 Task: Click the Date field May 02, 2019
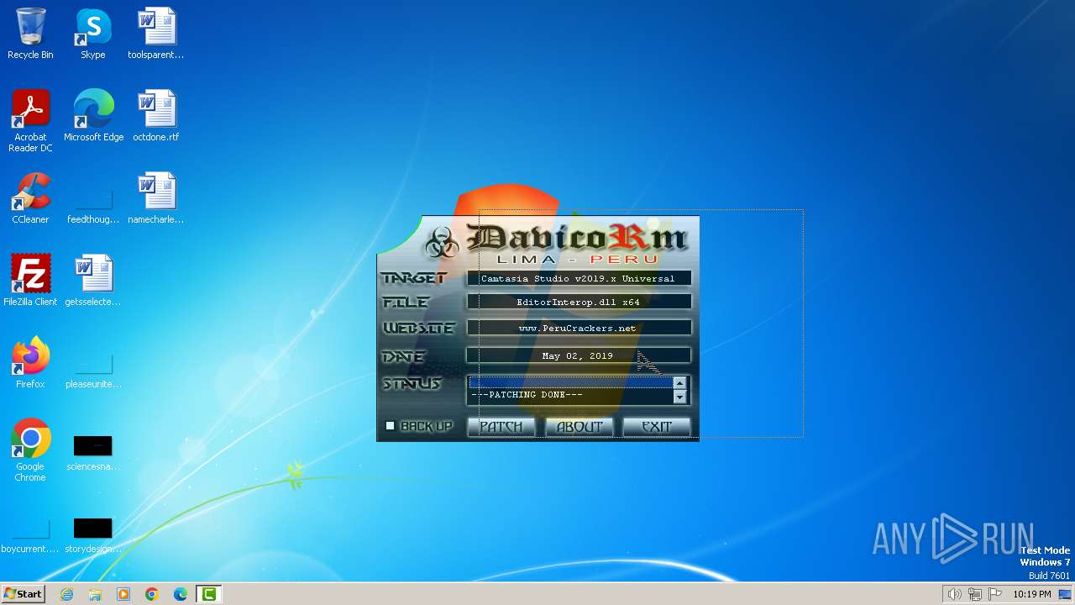coord(578,355)
